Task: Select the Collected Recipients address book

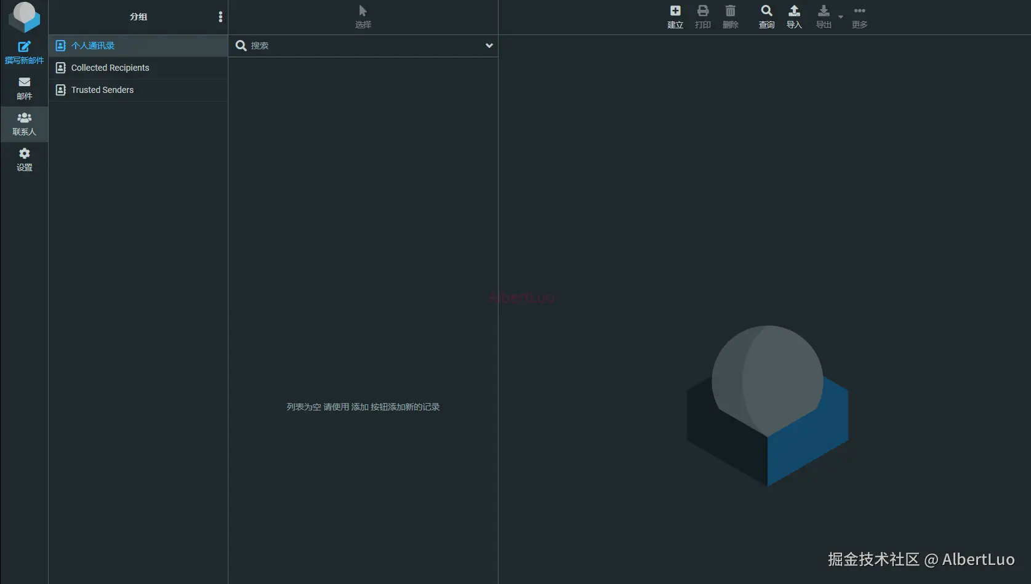Action: [138, 68]
